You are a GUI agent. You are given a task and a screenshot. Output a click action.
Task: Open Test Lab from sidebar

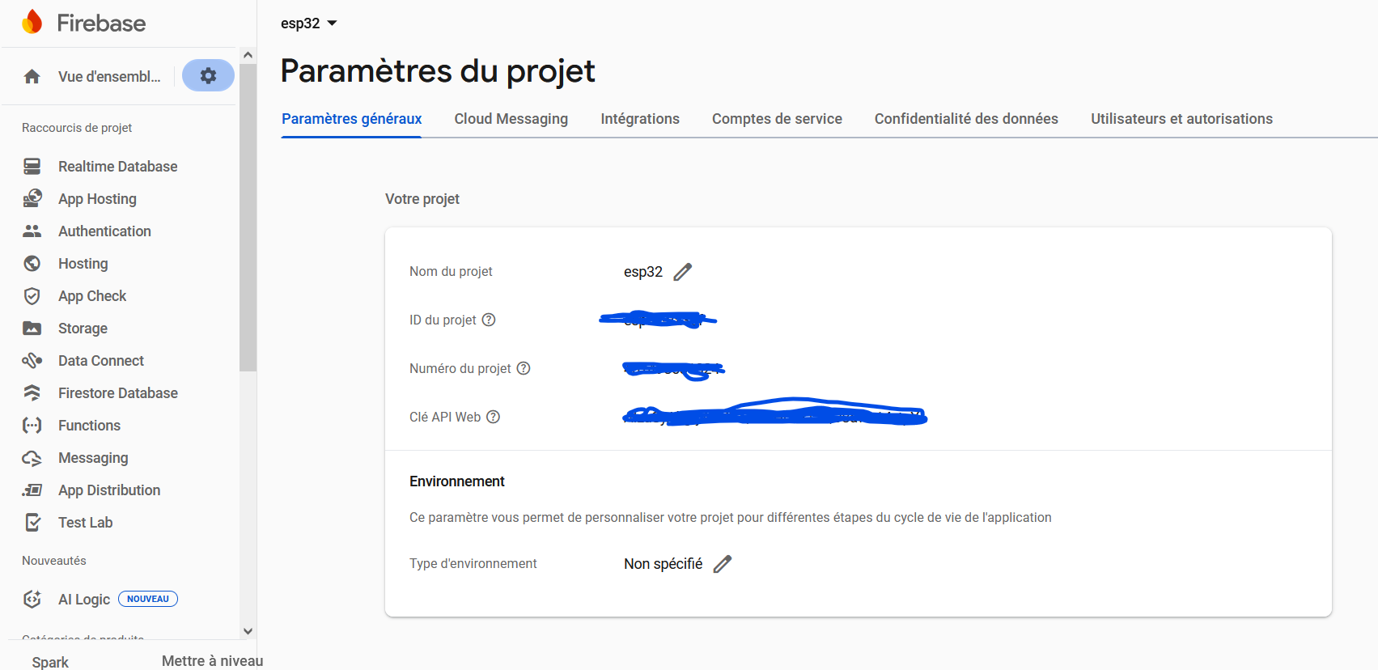86,523
